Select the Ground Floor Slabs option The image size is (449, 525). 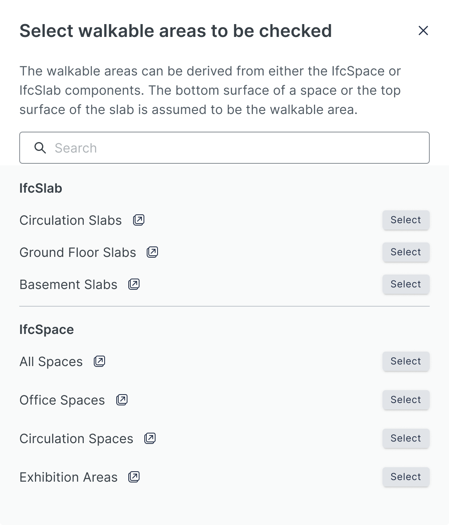coord(406,252)
